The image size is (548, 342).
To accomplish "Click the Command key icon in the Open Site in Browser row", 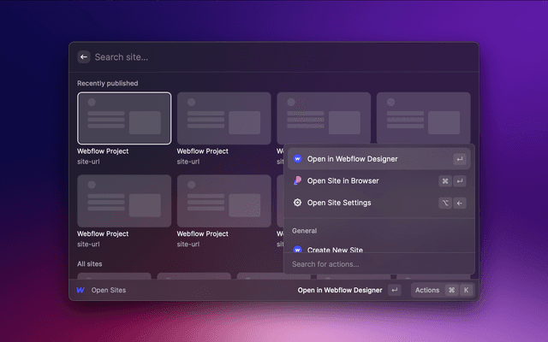I will (445, 181).
